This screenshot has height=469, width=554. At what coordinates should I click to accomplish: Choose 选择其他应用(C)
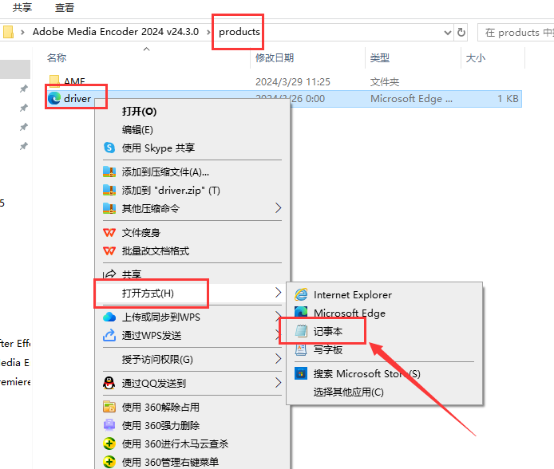tap(349, 392)
